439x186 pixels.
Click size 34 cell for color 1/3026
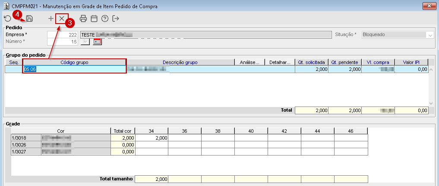pos(152,145)
